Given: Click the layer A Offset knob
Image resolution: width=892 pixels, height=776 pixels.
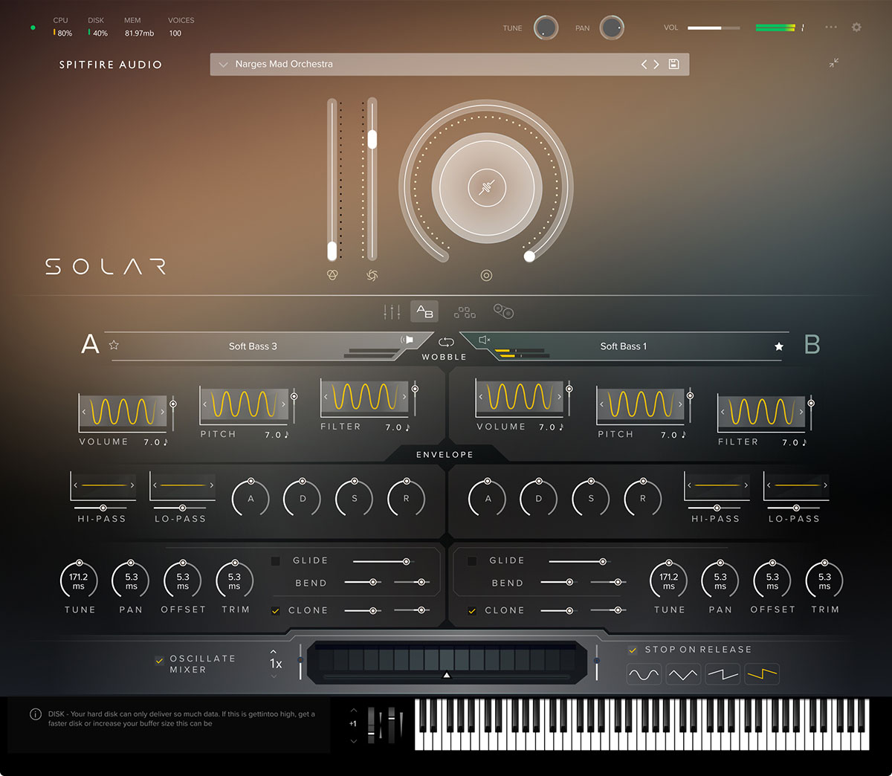Looking at the screenshot, I should pos(183,581).
